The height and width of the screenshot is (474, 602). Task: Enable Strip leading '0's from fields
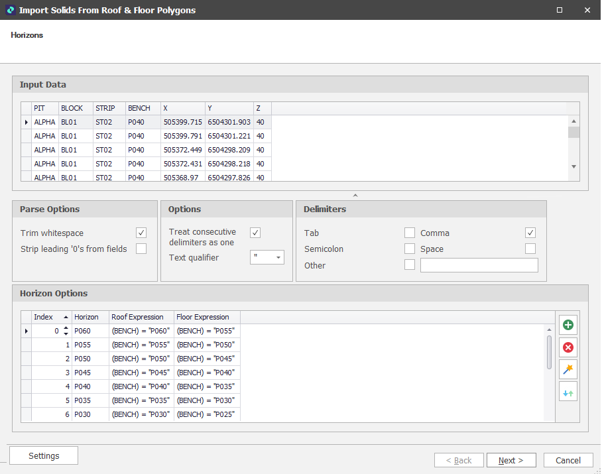click(x=141, y=249)
